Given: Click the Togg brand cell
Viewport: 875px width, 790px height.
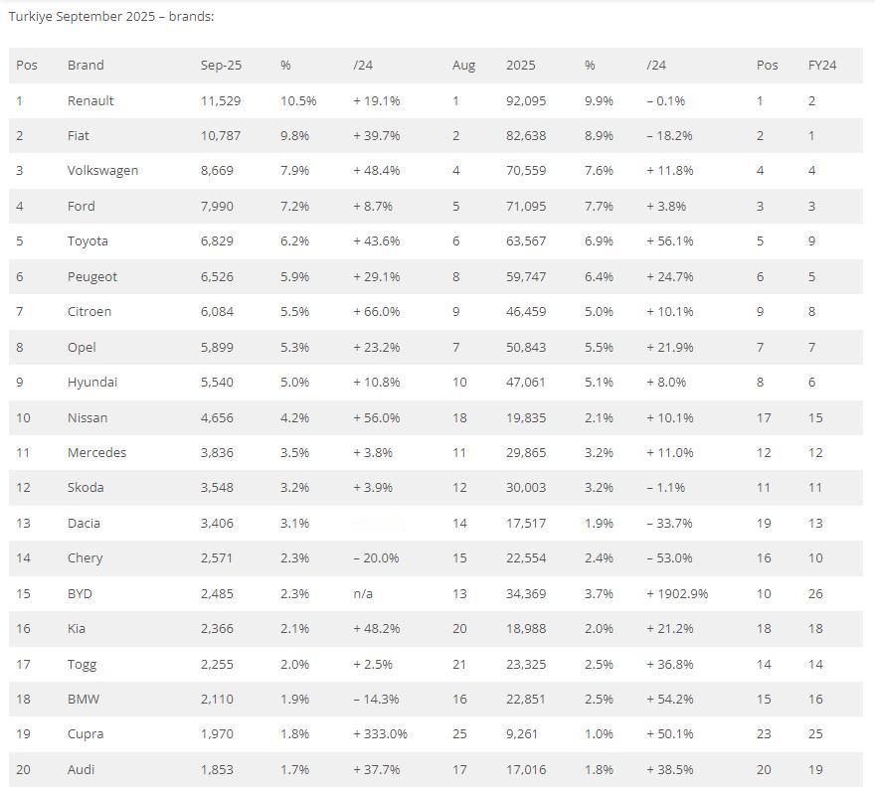Looking at the screenshot, I should 82,664.
